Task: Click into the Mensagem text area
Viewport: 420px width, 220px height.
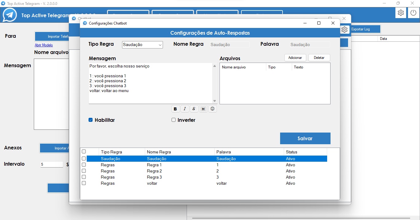Action: [x=150, y=83]
